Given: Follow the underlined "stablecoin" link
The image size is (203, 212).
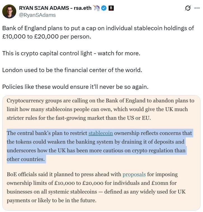Looking at the screenshot, I should click(101, 133).
